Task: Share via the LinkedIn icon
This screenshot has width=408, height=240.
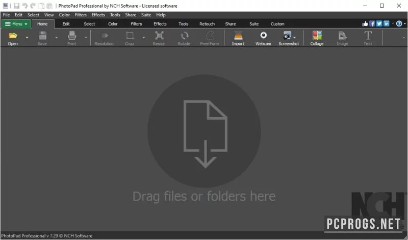Action: pos(386,23)
